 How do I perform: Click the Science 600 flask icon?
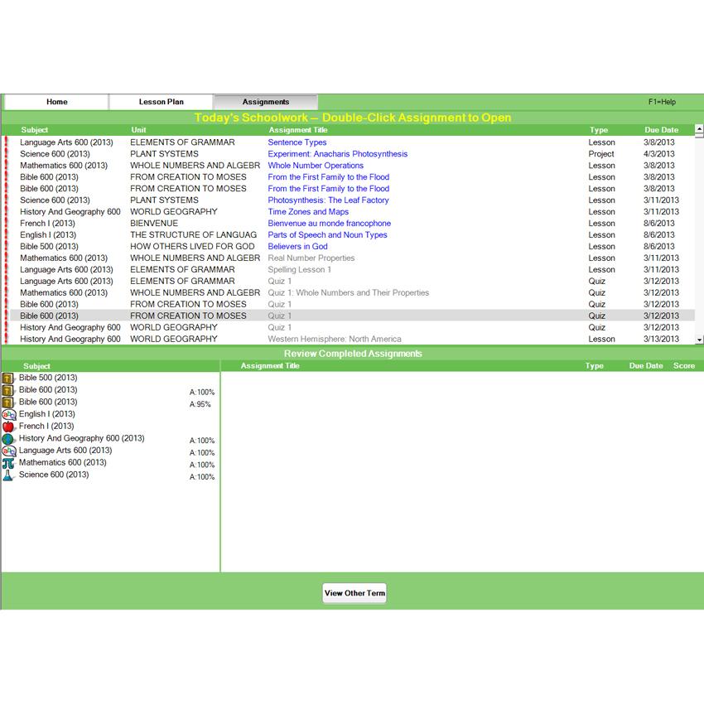click(8, 475)
